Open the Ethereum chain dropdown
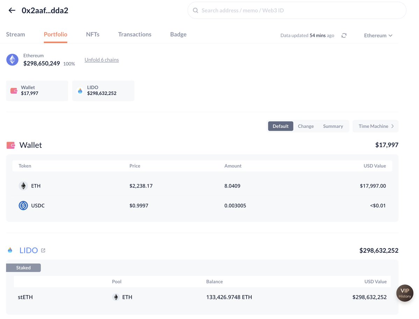The width and height of the screenshot is (419, 319). point(378,35)
